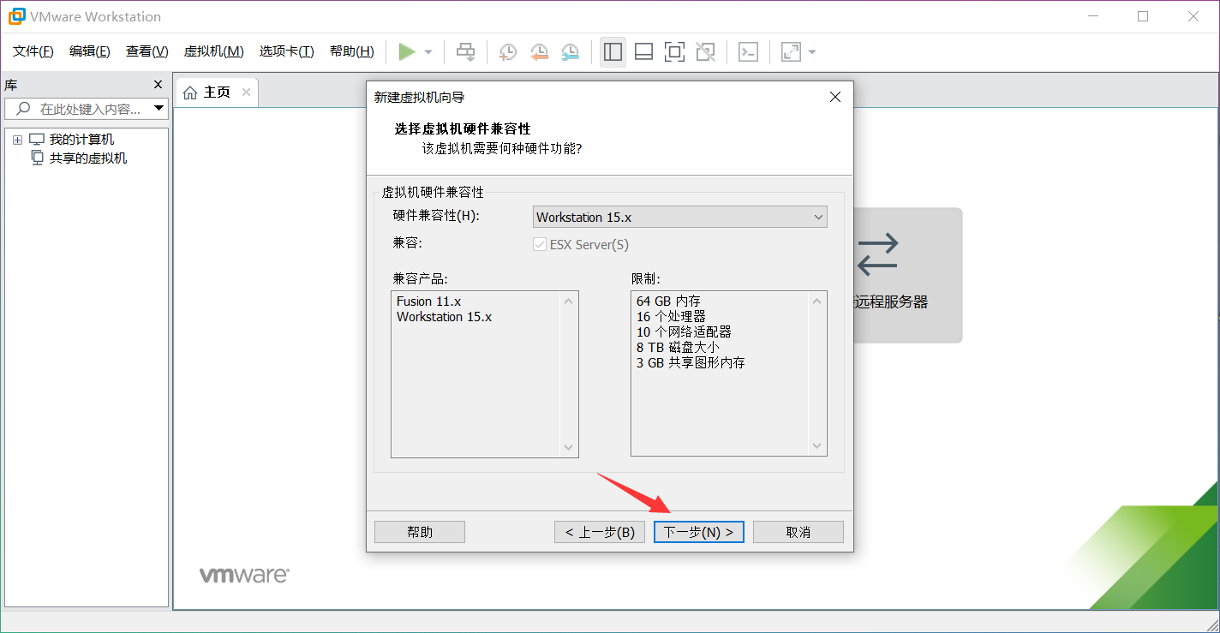This screenshot has height=633, width=1220.
Task: Take a snapshot using the snapshot icon
Action: point(507,52)
